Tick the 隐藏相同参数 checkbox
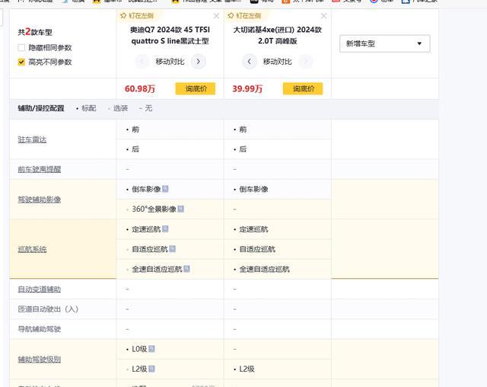Image resolution: width=487 pixels, height=387 pixels. [x=21, y=47]
